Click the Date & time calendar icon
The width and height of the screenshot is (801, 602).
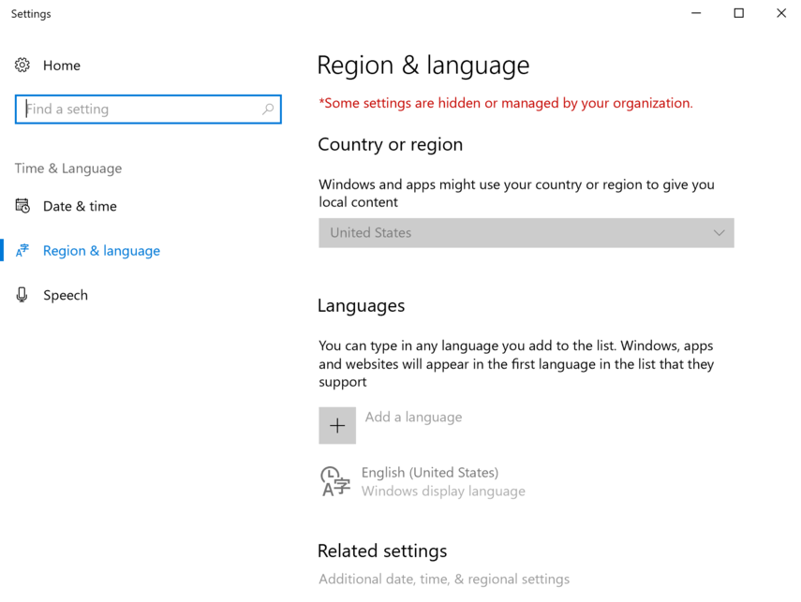(22, 206)
